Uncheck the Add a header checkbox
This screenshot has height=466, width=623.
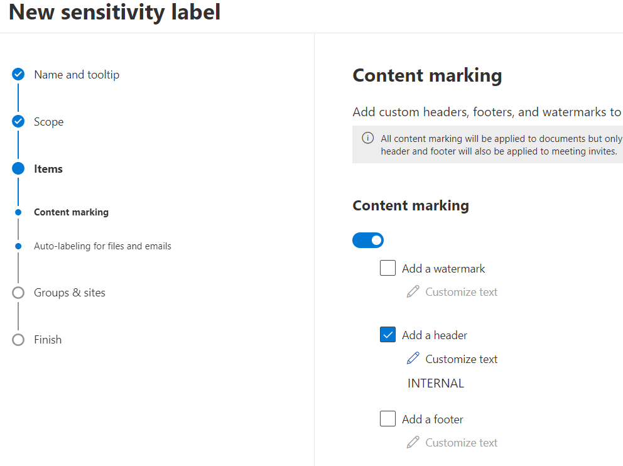pos(387,335)
